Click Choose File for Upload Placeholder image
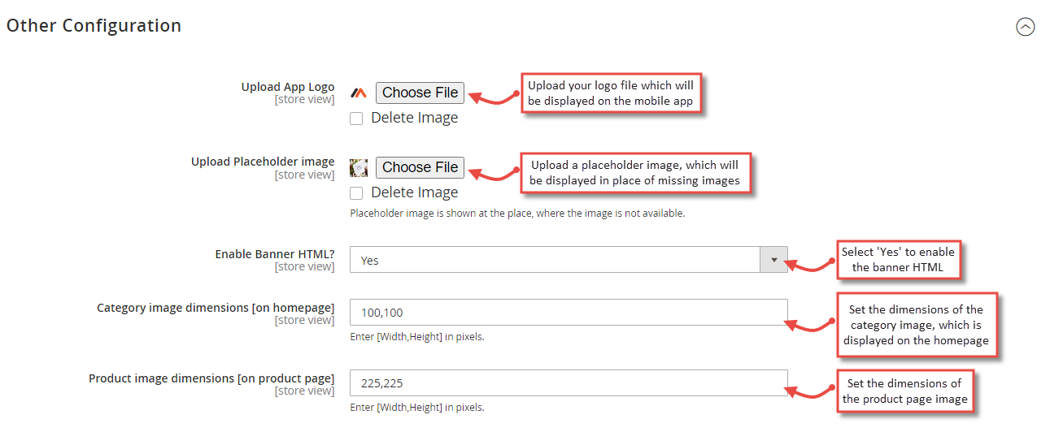Image resolution: width=1050 pixels, height=432 pixels. pos(420,167)
